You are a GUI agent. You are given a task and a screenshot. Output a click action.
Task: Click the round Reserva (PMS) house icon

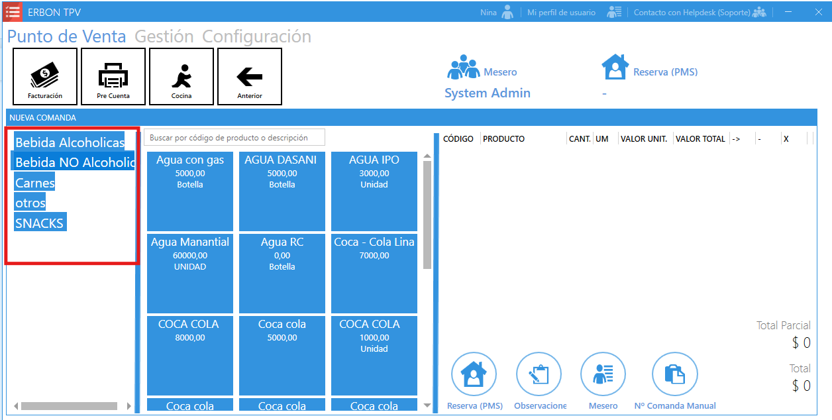(x=474, y=375)
